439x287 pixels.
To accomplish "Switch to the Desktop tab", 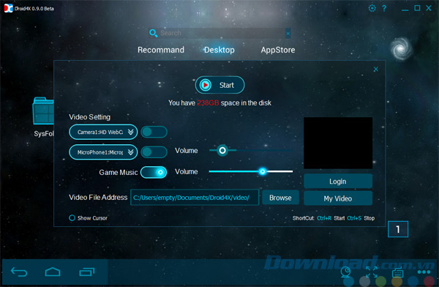I will [219, 50].
